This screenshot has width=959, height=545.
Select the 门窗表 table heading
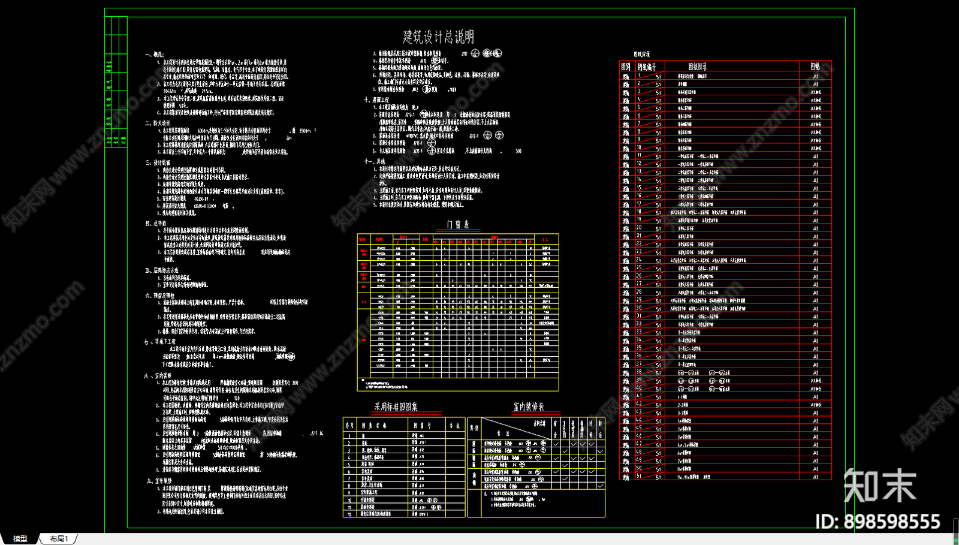coord(458,225)
